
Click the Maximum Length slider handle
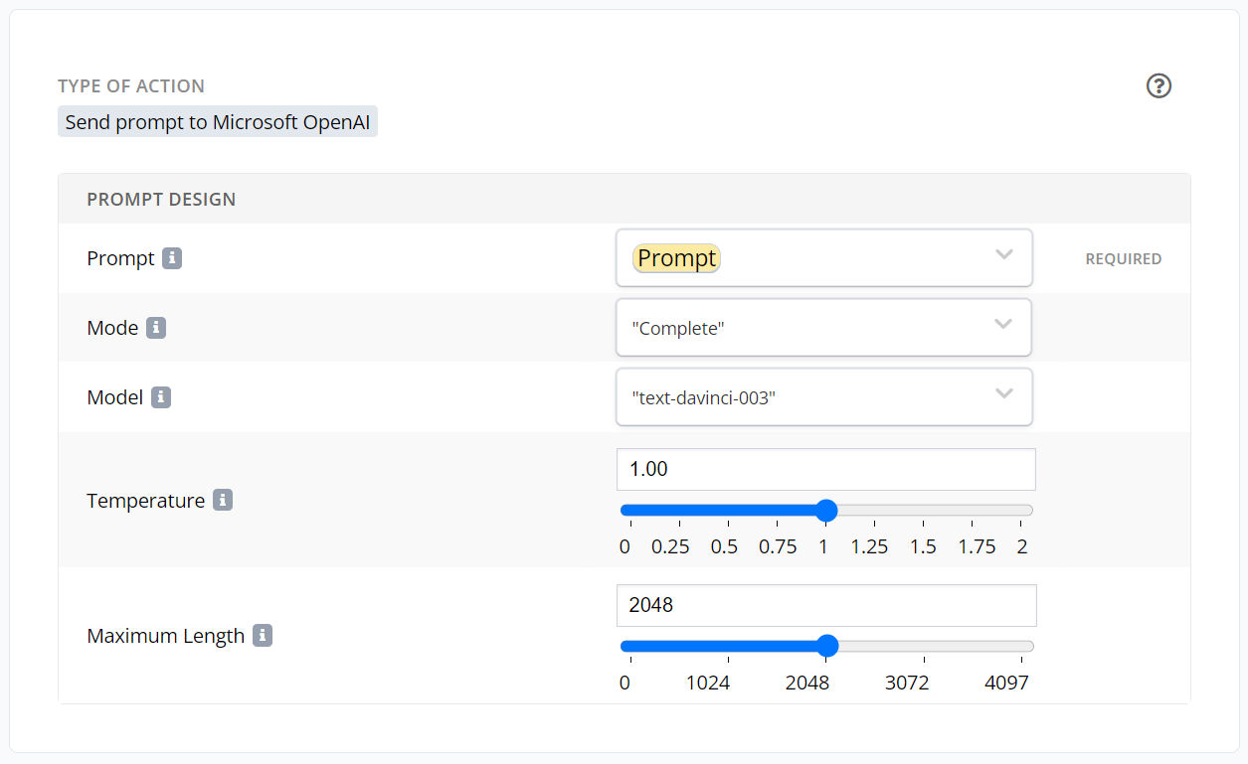coord(826,647)
